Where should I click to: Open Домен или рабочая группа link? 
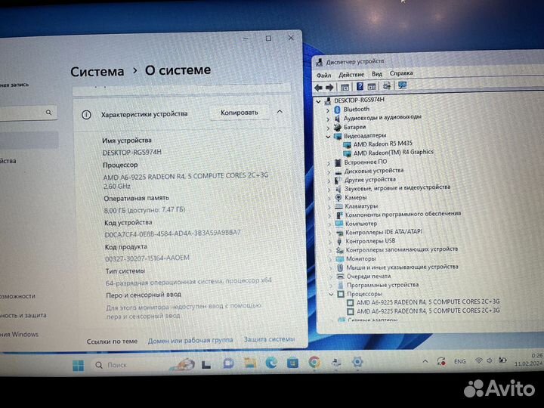pyautogui.click(x=190, y=340)
